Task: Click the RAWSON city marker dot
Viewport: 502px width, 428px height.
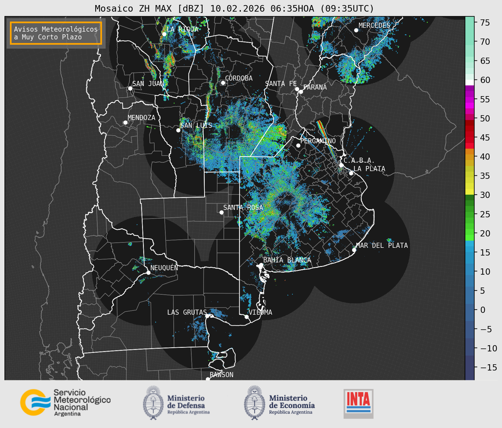Action: [208, 379]
